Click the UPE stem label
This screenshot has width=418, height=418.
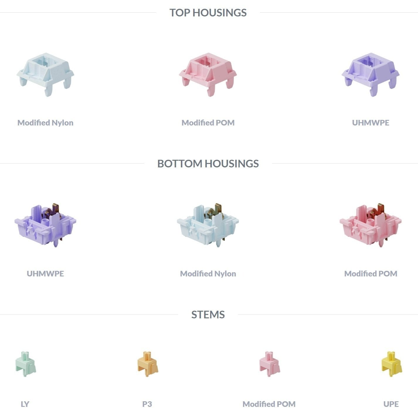point(391,404)
